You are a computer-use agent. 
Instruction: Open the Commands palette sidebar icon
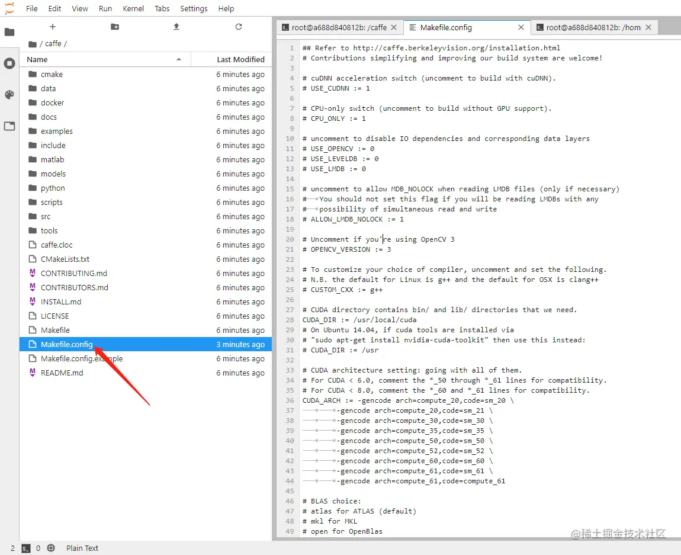coord(9,95)
